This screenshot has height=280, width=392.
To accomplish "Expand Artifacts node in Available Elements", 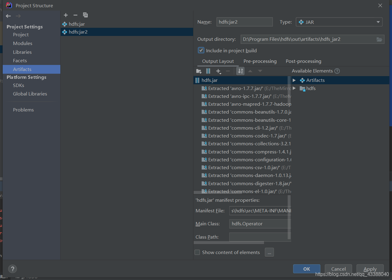I will pos(294,80).
